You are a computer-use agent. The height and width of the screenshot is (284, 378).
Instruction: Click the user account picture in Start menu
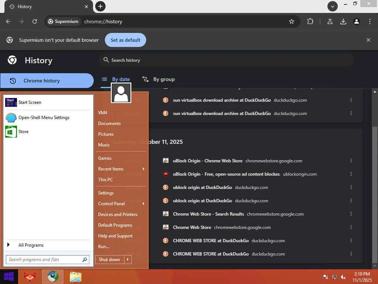point(121,93)
